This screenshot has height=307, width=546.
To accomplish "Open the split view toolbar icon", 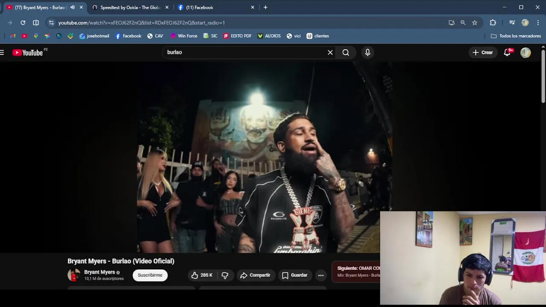I will 36,23.
